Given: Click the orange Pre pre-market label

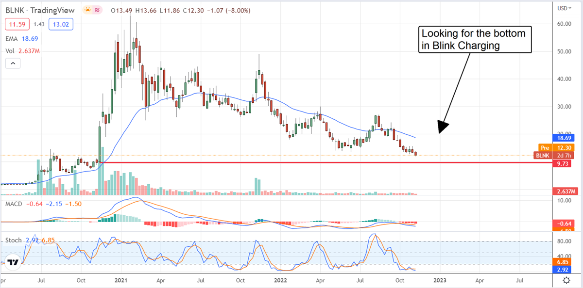Looking at the screenshot, I should click(545, 147).
